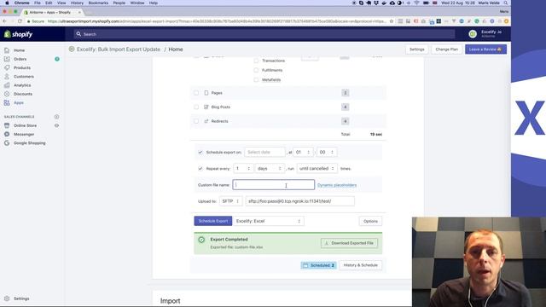Open repeat interval number dropdown
This screenshot has height=307, width=546.
click(x=243, y=169)
